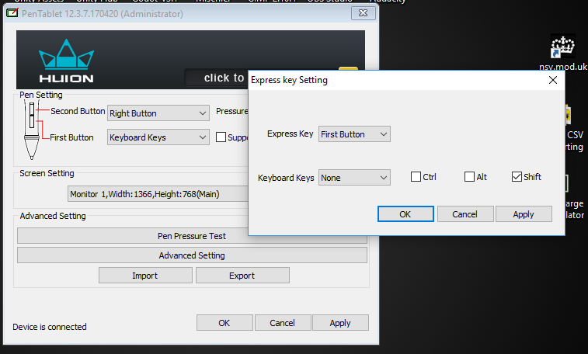The height and width of the screenshot is (354, 588).
Task: Expand the First Button Keyboard Keys dropdown
Action: [158, 137]
